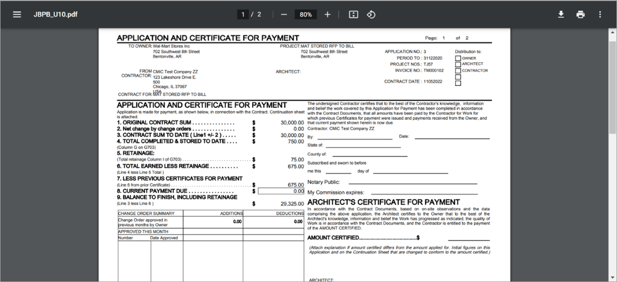The image size is (617, 282).
Task: Click the 80% zoom level field
Action: pos(306,15)
